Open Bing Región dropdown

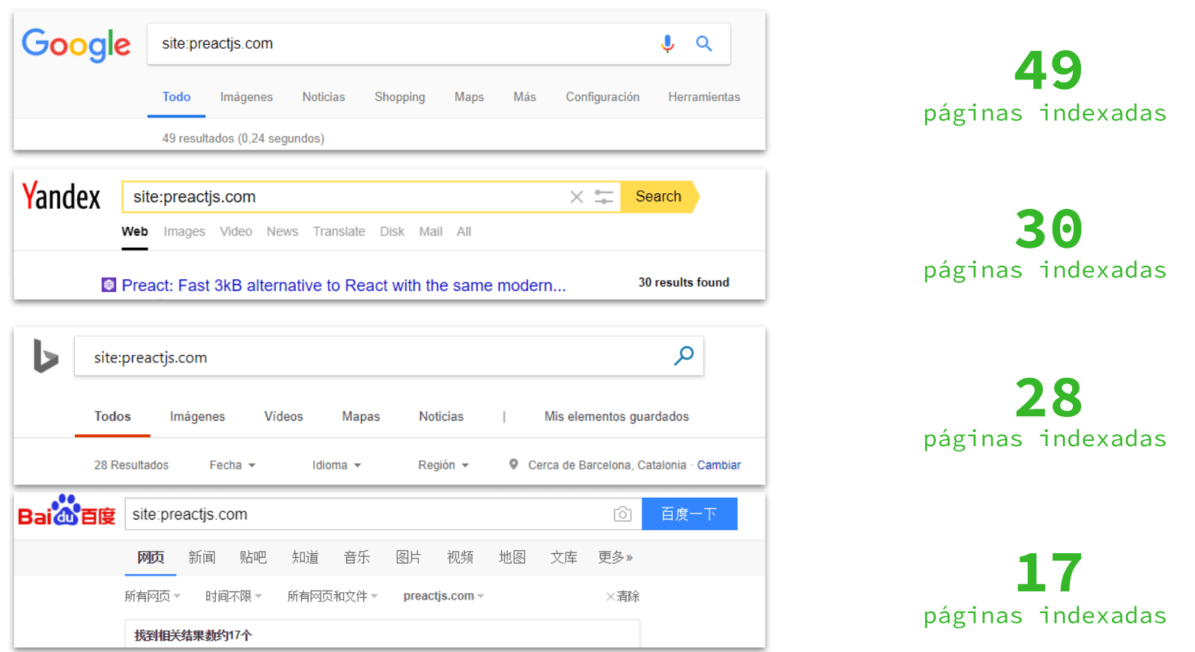click(x=444, y=465)
